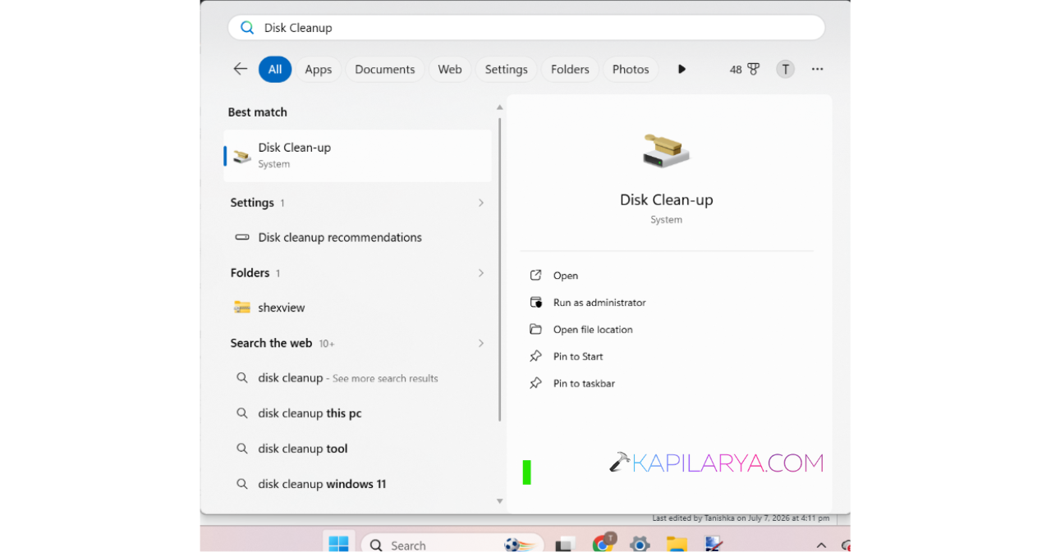Select web suggestion 'disk cleanup this pc'
This screenshot has height=552, width=1051.
point(357,413)
